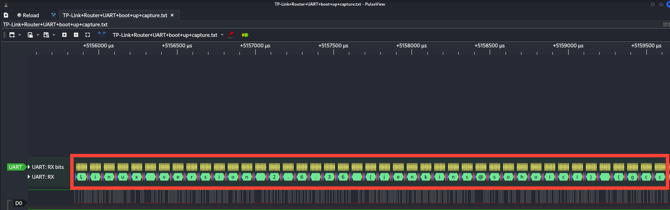Expand the Open file dropdown arrow

click(x=38, y=35)
